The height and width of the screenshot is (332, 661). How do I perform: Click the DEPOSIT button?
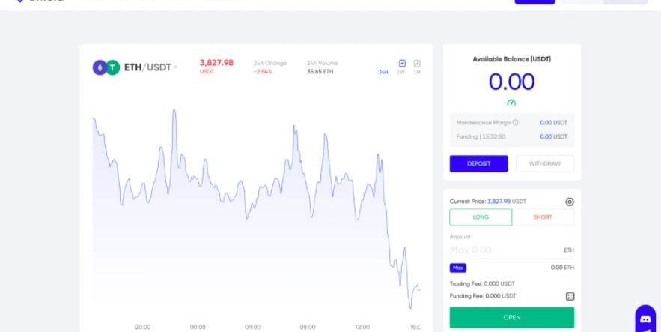point(479,163)
